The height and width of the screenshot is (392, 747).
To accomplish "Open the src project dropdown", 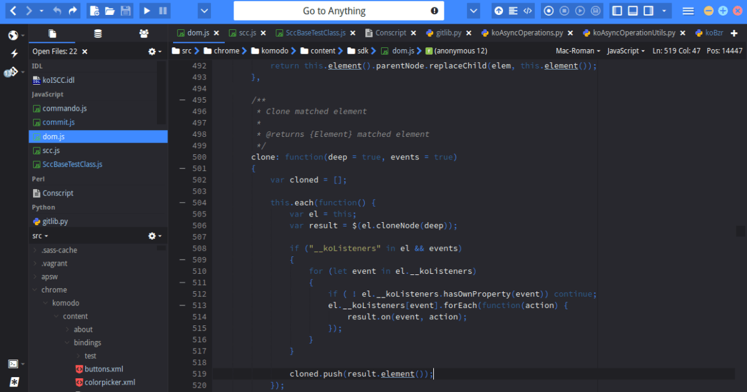I will [40, 236].
